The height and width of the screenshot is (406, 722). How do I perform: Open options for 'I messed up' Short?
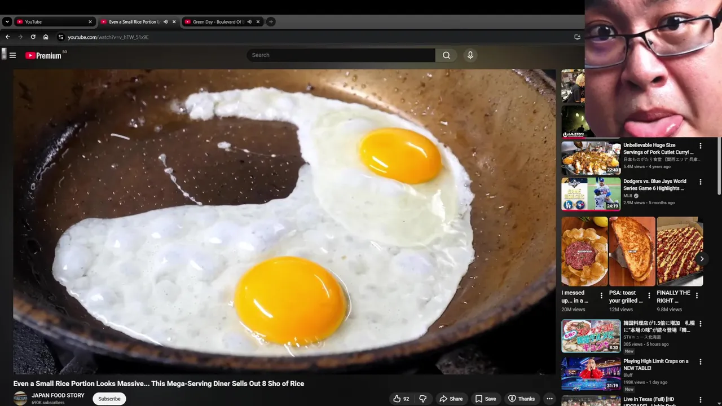point(601,295)
